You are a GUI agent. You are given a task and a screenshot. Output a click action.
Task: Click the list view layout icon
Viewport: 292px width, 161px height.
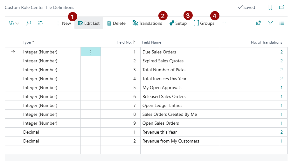pyautogui.click(x=282, y=23)
